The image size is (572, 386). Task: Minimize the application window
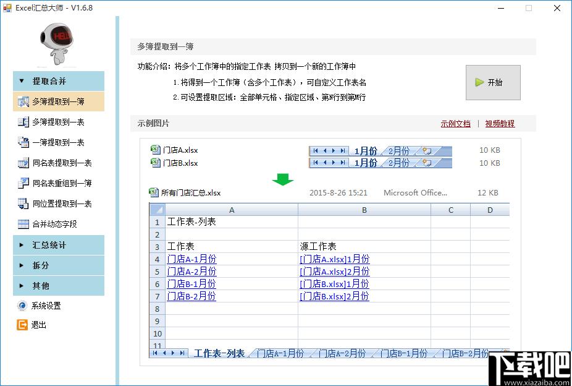(501, 8)
